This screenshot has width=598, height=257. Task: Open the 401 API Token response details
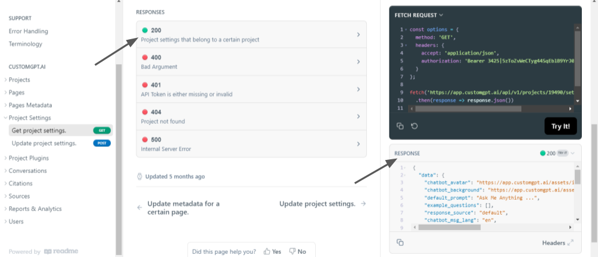[251, 89]
